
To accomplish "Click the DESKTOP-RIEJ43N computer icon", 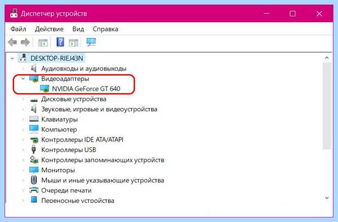I will [x=23, y=58].
